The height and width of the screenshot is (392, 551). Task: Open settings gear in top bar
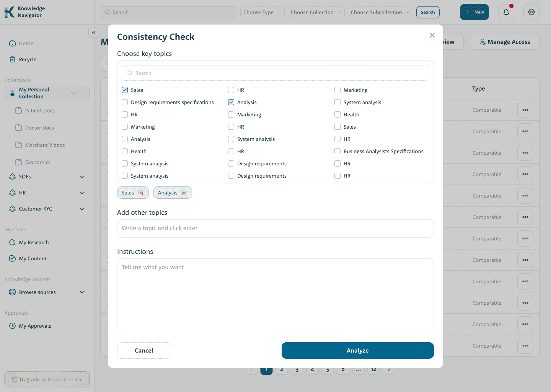coord(531,12)
